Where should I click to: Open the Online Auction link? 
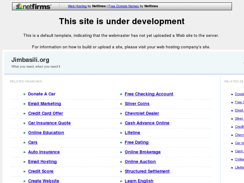point(140,162)
